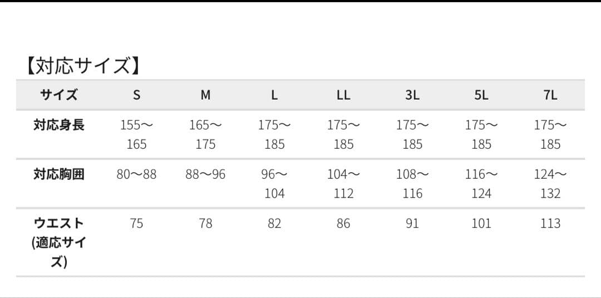Select the 7L size column header
Viewport: 601px width, 298px height.
[550, 95]
